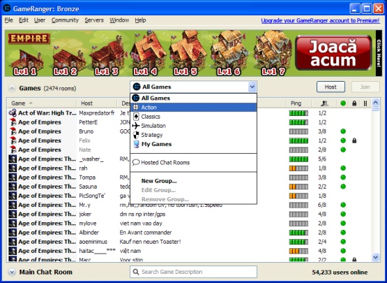Click the Hosted Chat Rooms speech bubble icon
Viewport: 387px width, 283px height.
136,163
